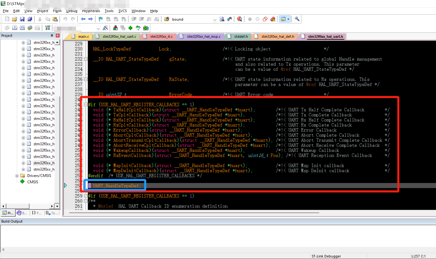Click the Find document icon beside the search box
Screen dimensions: 436x259
tap(222, 19)
